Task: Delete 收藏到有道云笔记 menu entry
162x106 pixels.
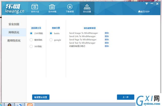Action: 107,46
